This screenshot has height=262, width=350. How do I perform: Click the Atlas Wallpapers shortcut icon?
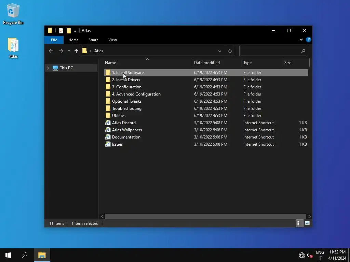[x=108, y=130]
